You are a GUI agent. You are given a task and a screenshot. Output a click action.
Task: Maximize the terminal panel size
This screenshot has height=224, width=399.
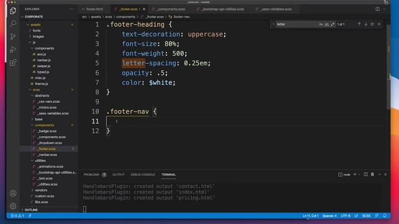point(379,174)
